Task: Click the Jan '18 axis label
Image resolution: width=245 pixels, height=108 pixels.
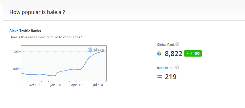Action: click(56, 85)
